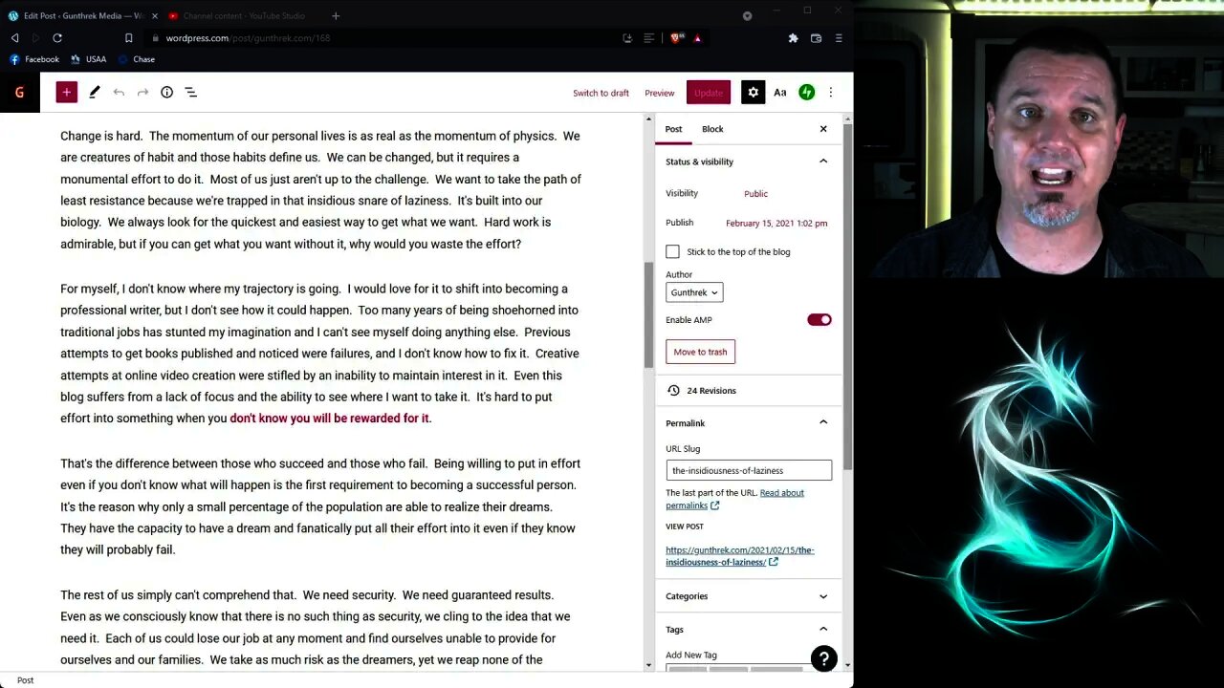Switch to the Block tab
Viewport: 1224px width, 688px height.
point(712,129)
